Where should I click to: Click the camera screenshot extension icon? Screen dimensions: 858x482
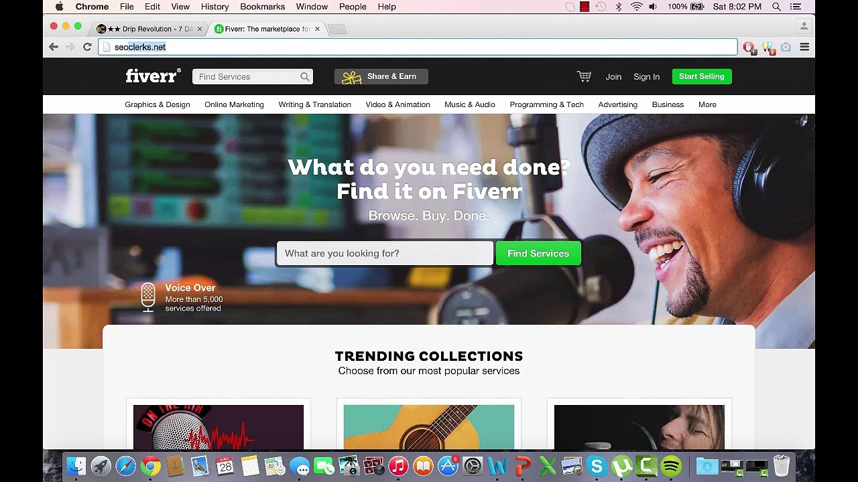click(786, 47)
